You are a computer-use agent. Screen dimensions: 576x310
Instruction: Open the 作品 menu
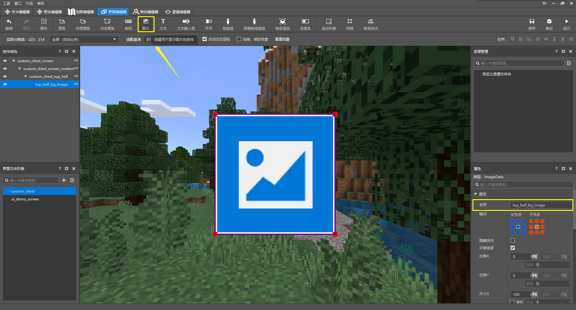29,3
